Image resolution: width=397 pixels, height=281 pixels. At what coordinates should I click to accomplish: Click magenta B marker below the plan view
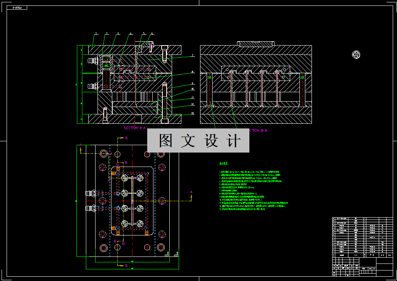pyautogui.click(x=126, y=265)
